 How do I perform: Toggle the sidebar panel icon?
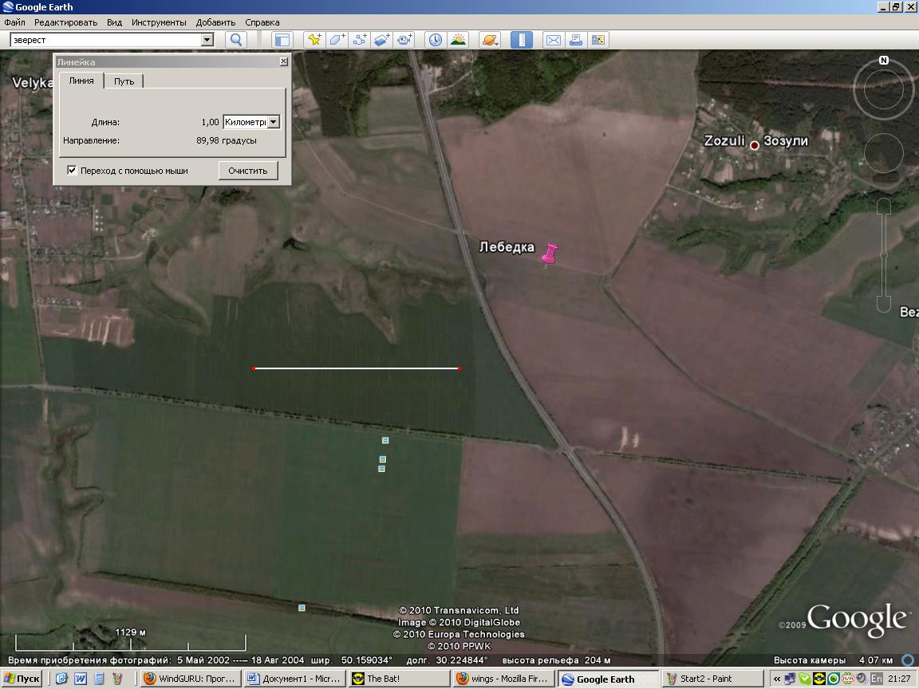click(282, 40)
